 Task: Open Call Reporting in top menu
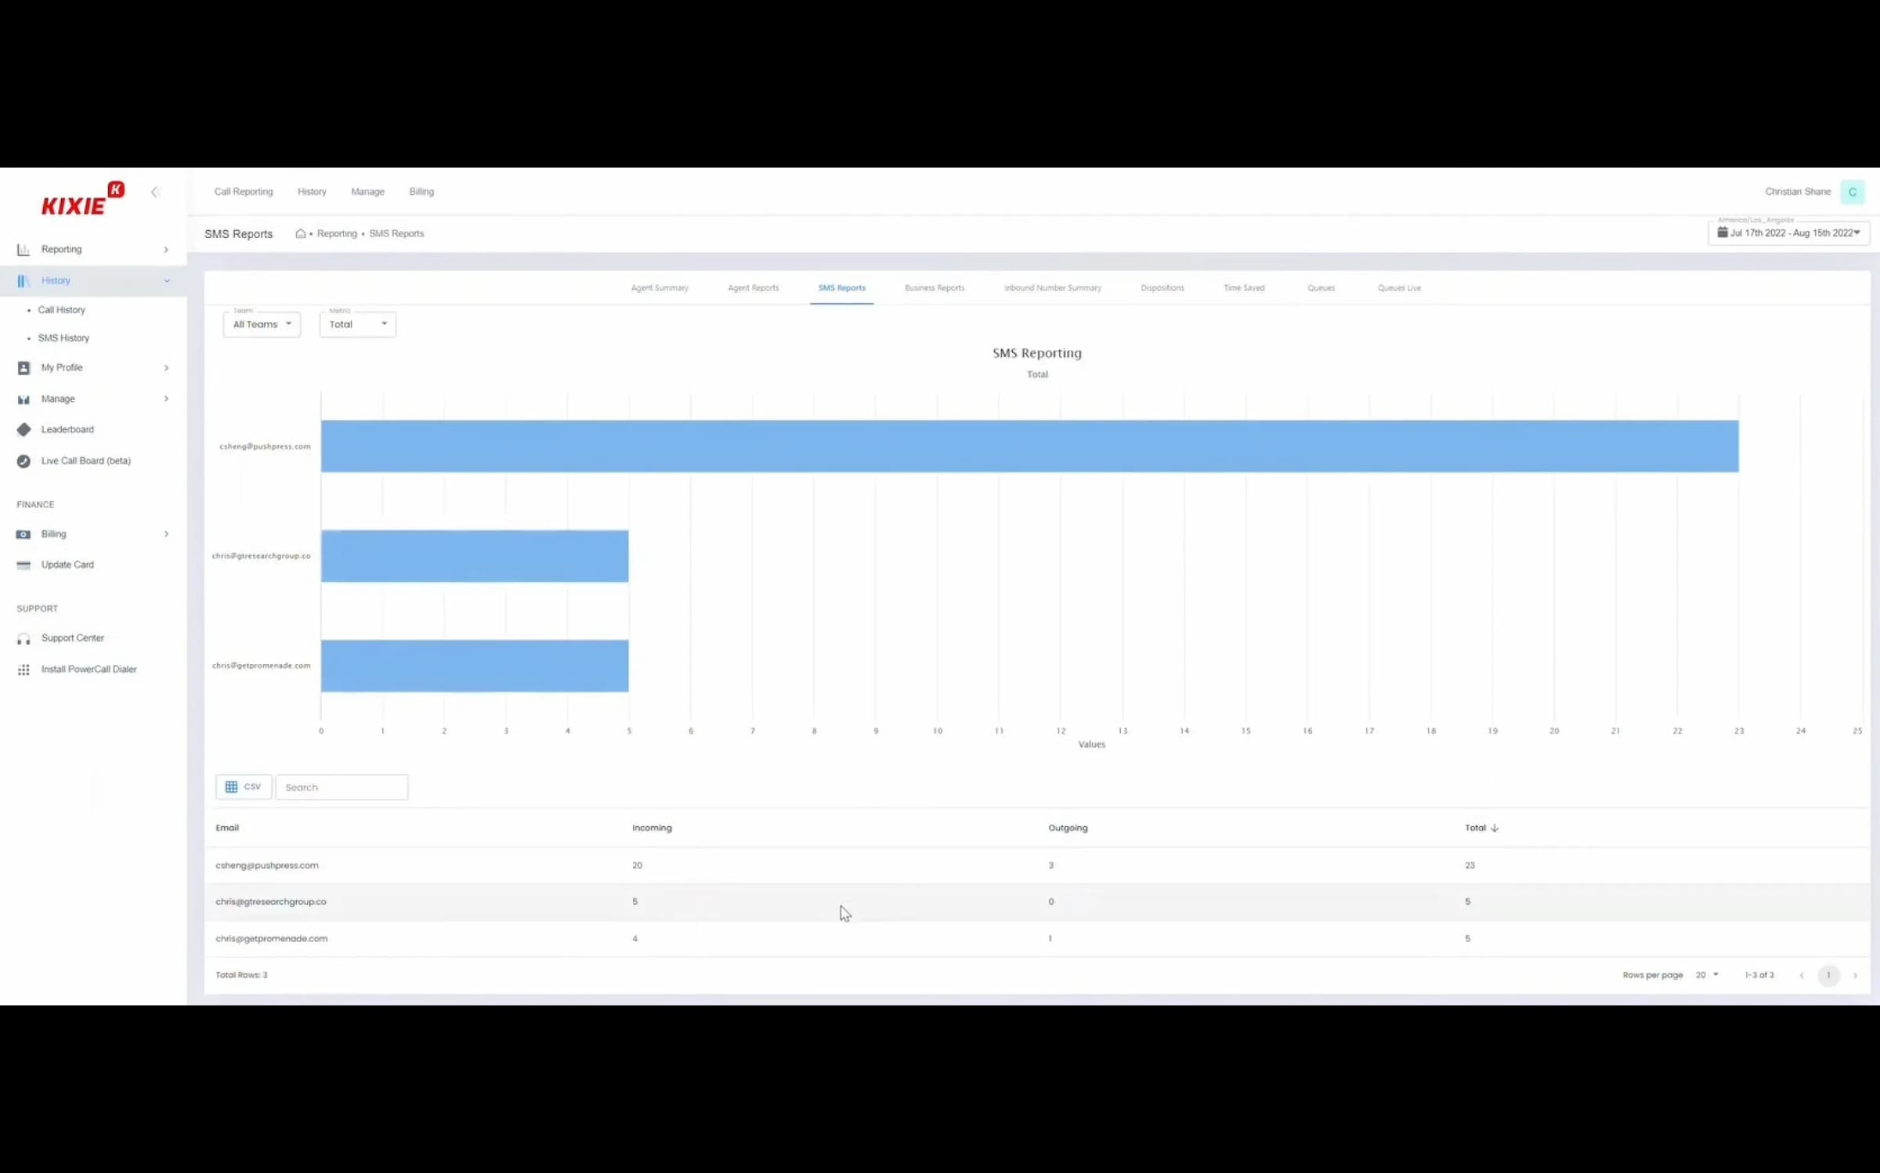[x=244, y=192]
